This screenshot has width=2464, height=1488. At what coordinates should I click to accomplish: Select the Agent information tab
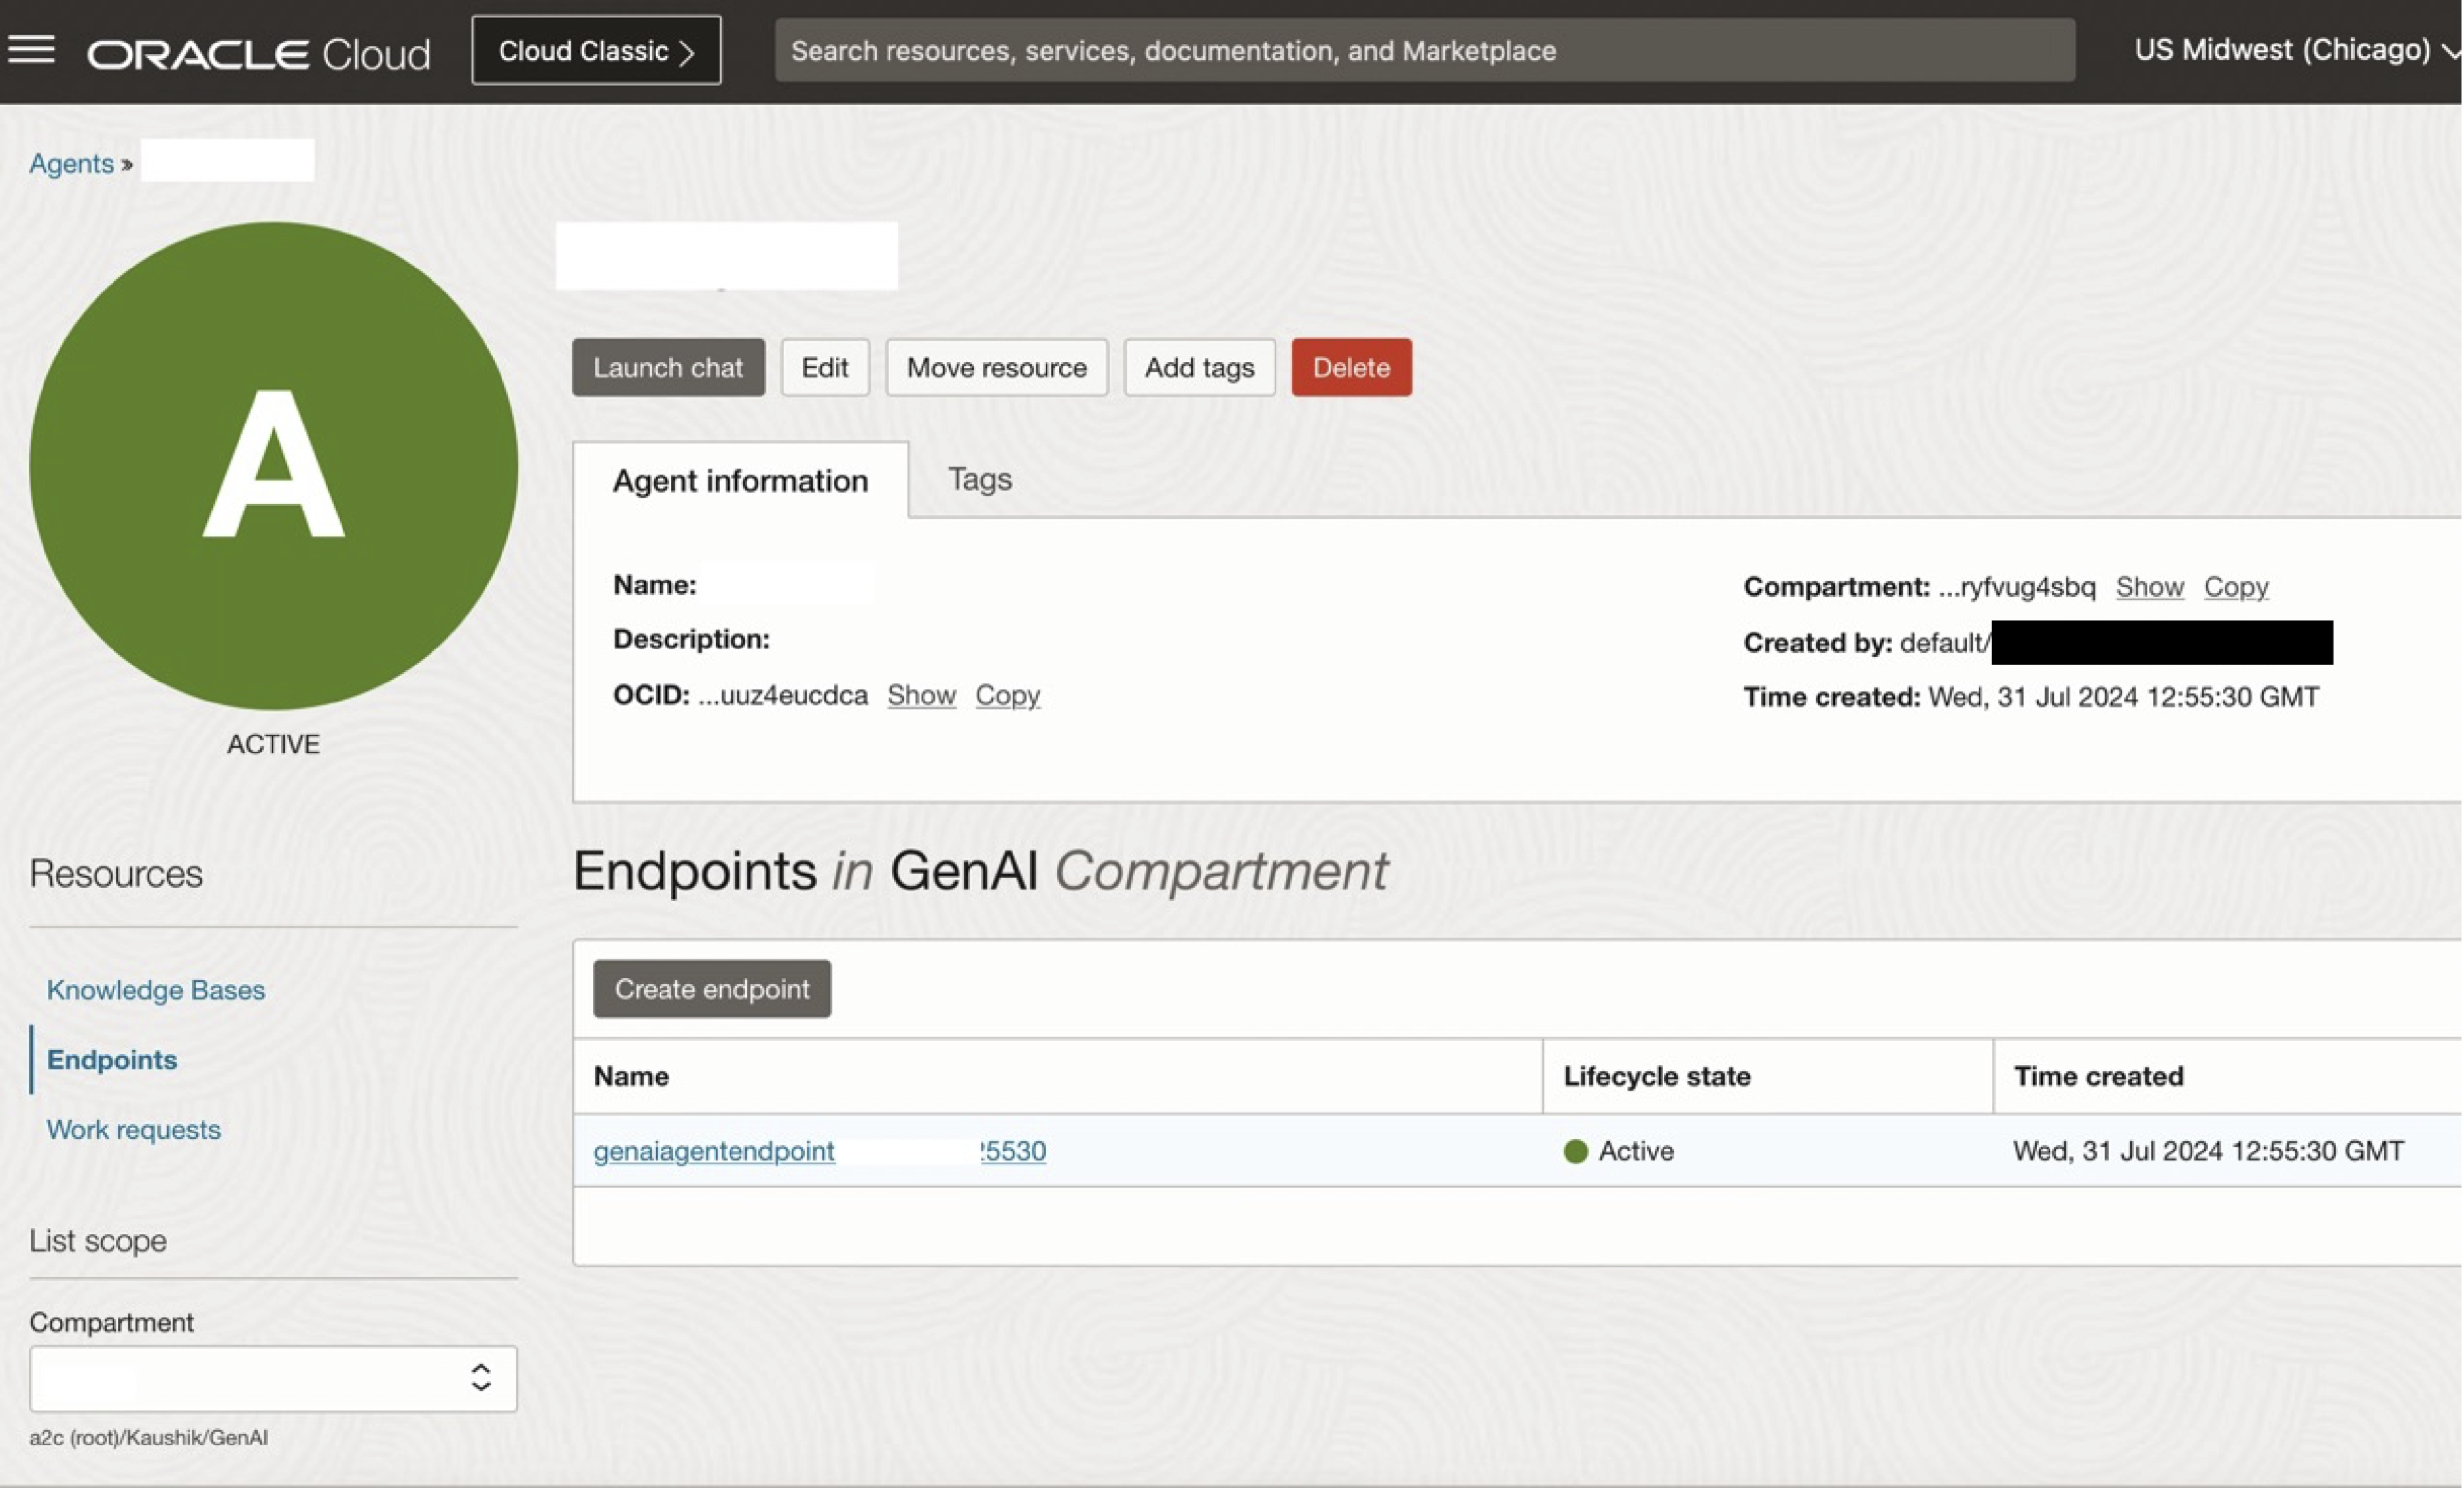click(x=740, y=481)
